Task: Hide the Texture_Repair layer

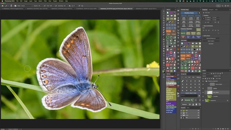Action: 203,84
